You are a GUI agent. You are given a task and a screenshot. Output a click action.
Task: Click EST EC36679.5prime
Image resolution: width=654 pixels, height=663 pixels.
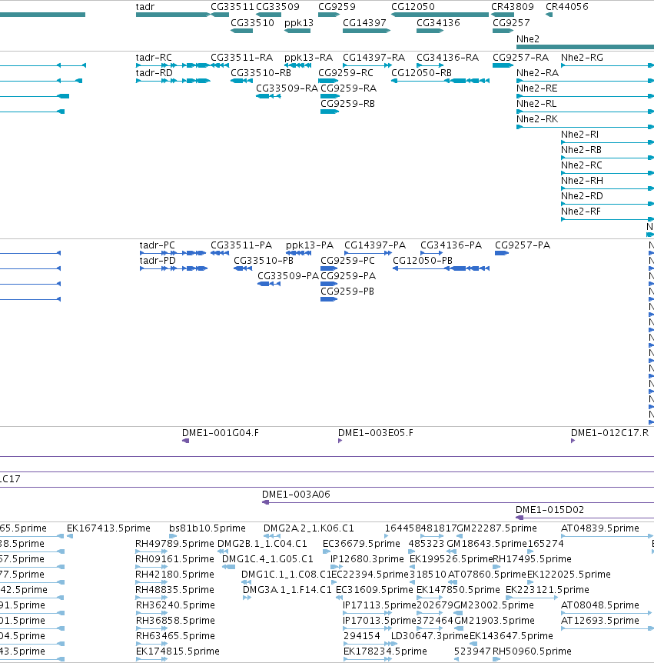tap(361, 543)
